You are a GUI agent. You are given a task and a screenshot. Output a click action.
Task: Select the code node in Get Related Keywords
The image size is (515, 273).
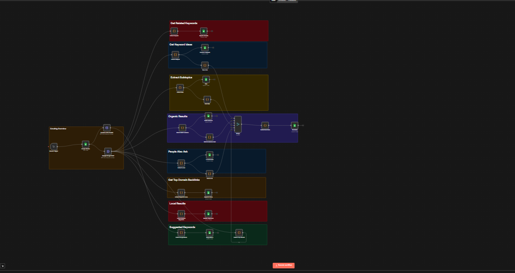click(x=175, y=31)
